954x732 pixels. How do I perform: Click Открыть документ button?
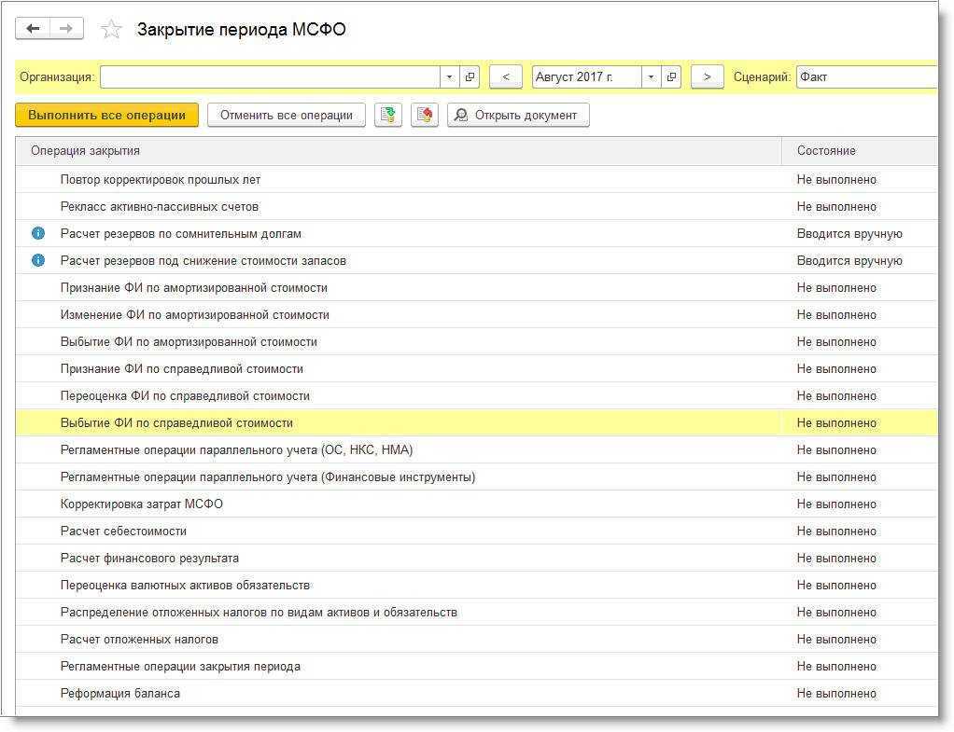tap(518, 116)
